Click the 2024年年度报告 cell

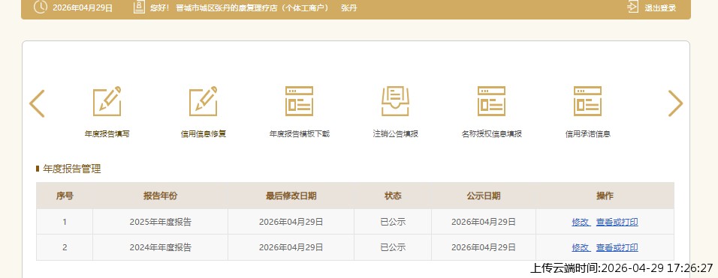160,247
